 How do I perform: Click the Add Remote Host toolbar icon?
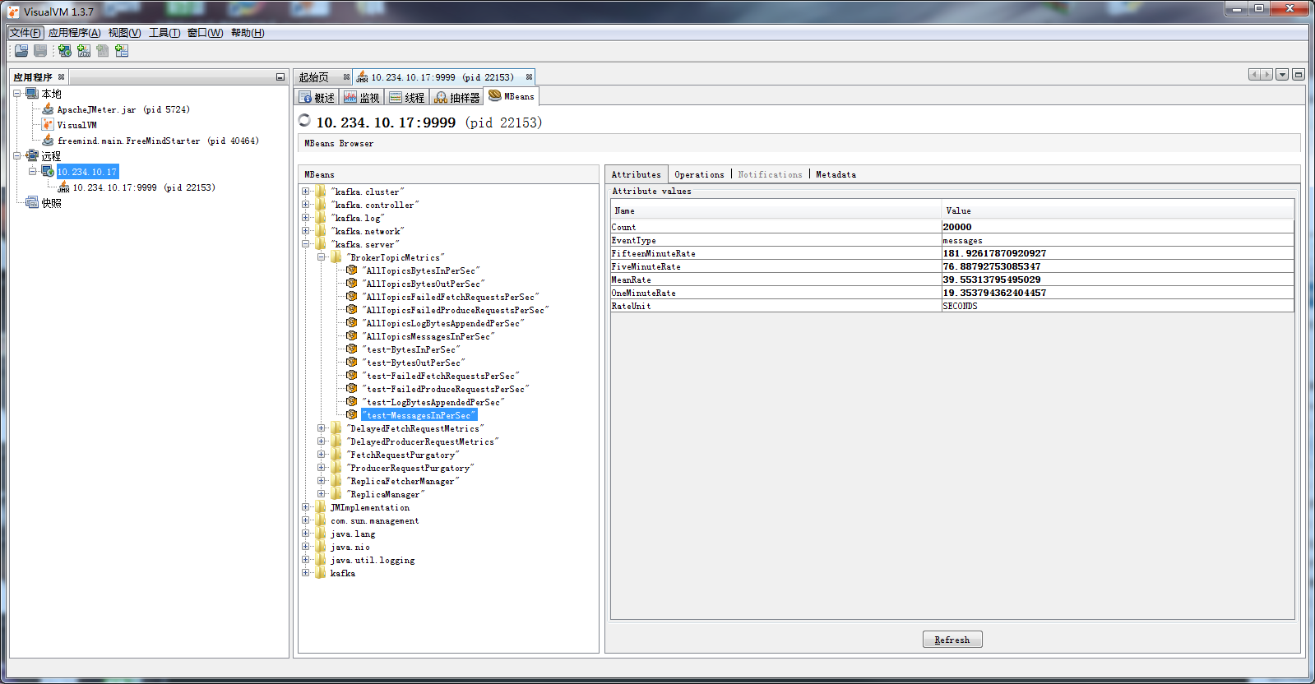65,51
